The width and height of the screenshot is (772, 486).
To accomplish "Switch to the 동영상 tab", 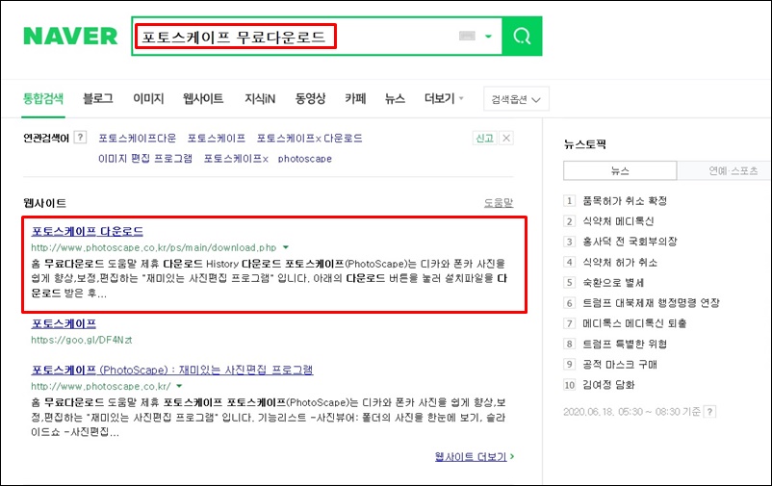I will 310,98.
